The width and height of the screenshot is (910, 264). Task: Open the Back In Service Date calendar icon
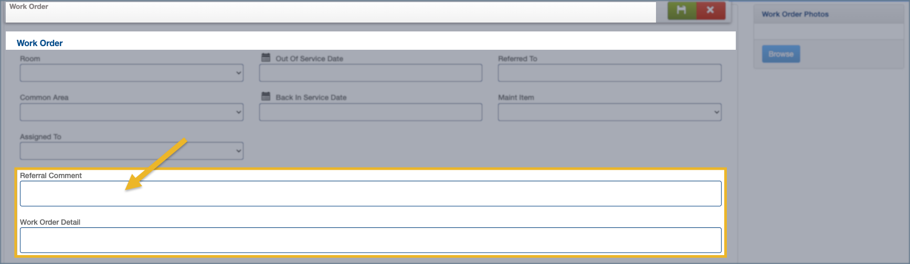266,96
